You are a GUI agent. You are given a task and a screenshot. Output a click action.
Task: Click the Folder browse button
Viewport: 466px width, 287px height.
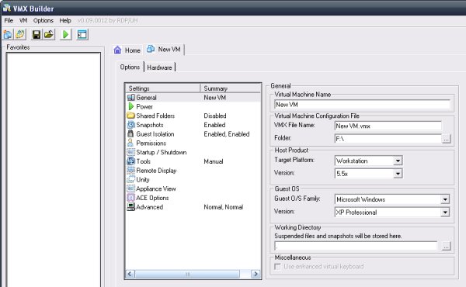click(x=446, y=139)
